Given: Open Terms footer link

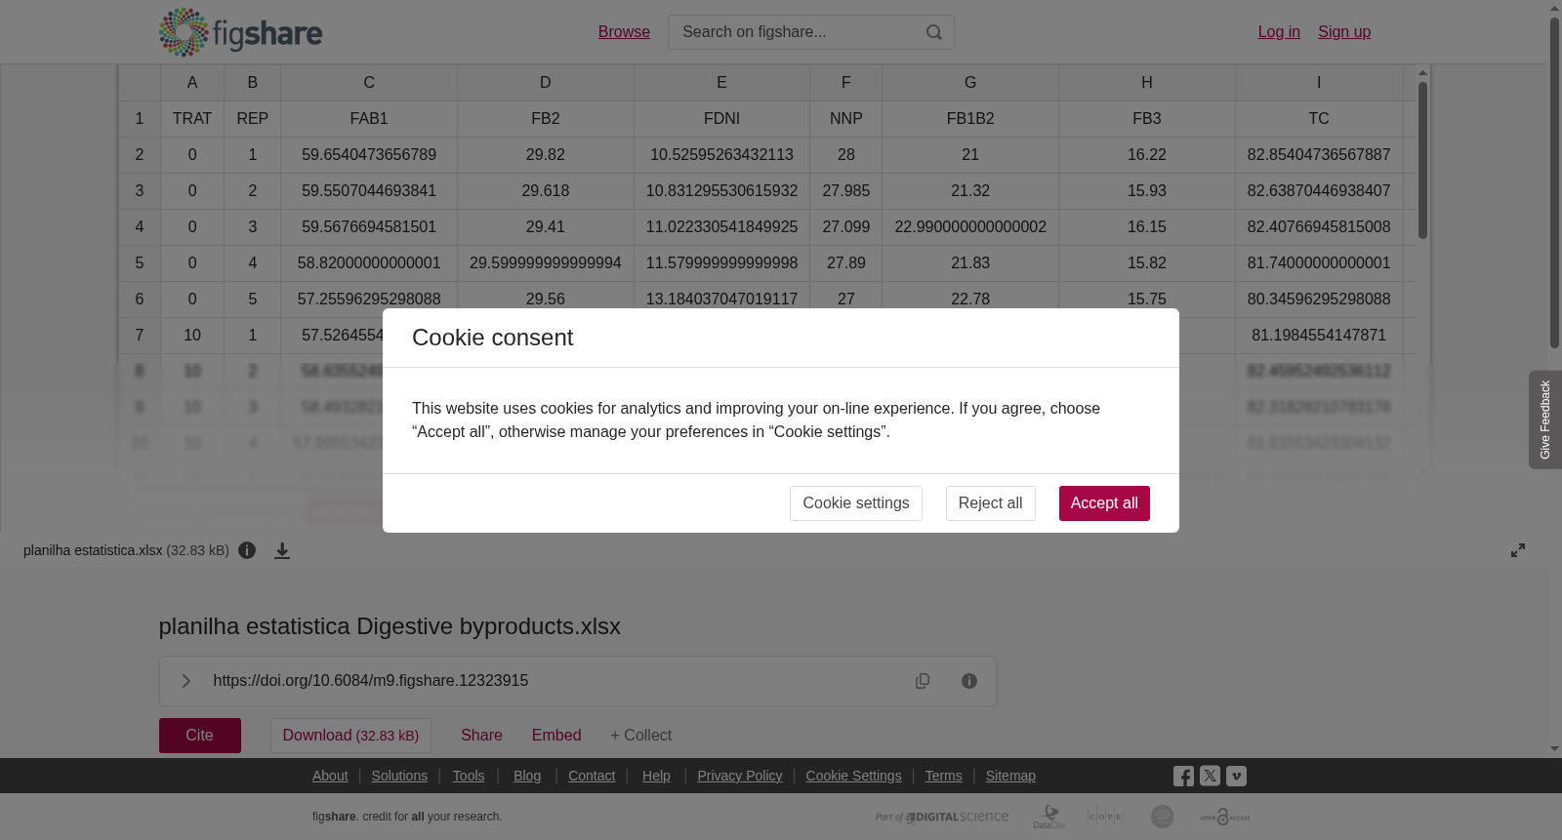Looking at the screenshot, I should click(x=943, y=776).
